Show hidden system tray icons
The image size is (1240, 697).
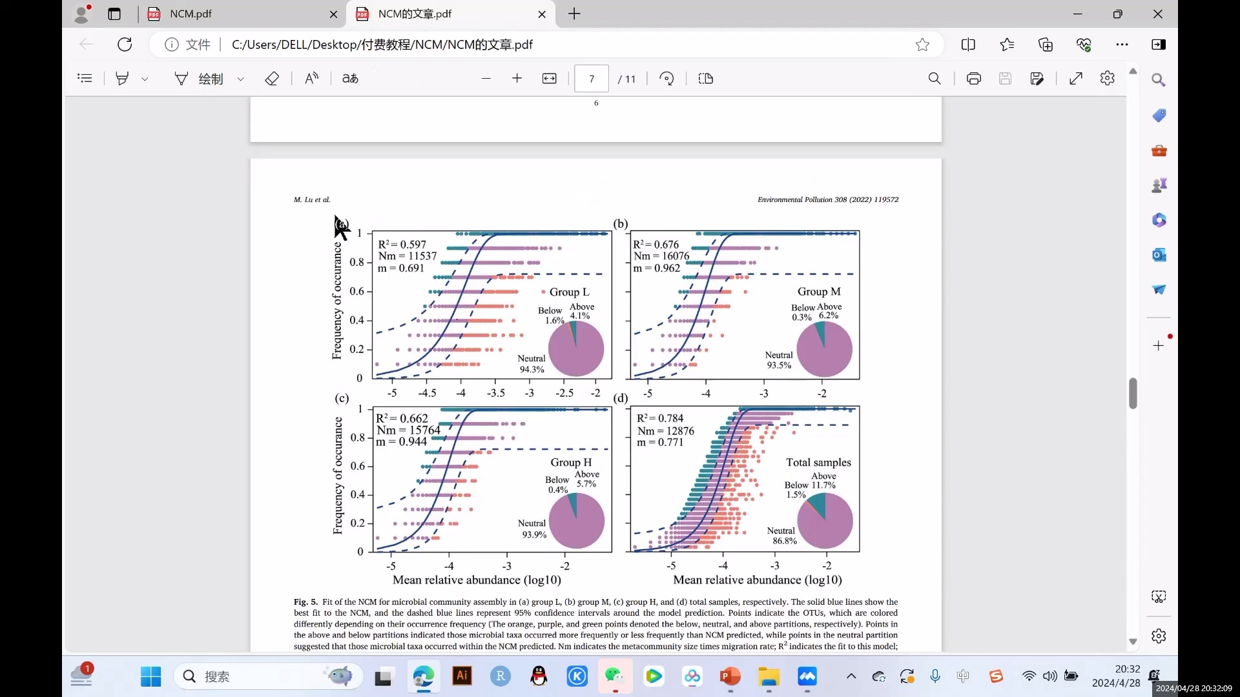[851, 676]
